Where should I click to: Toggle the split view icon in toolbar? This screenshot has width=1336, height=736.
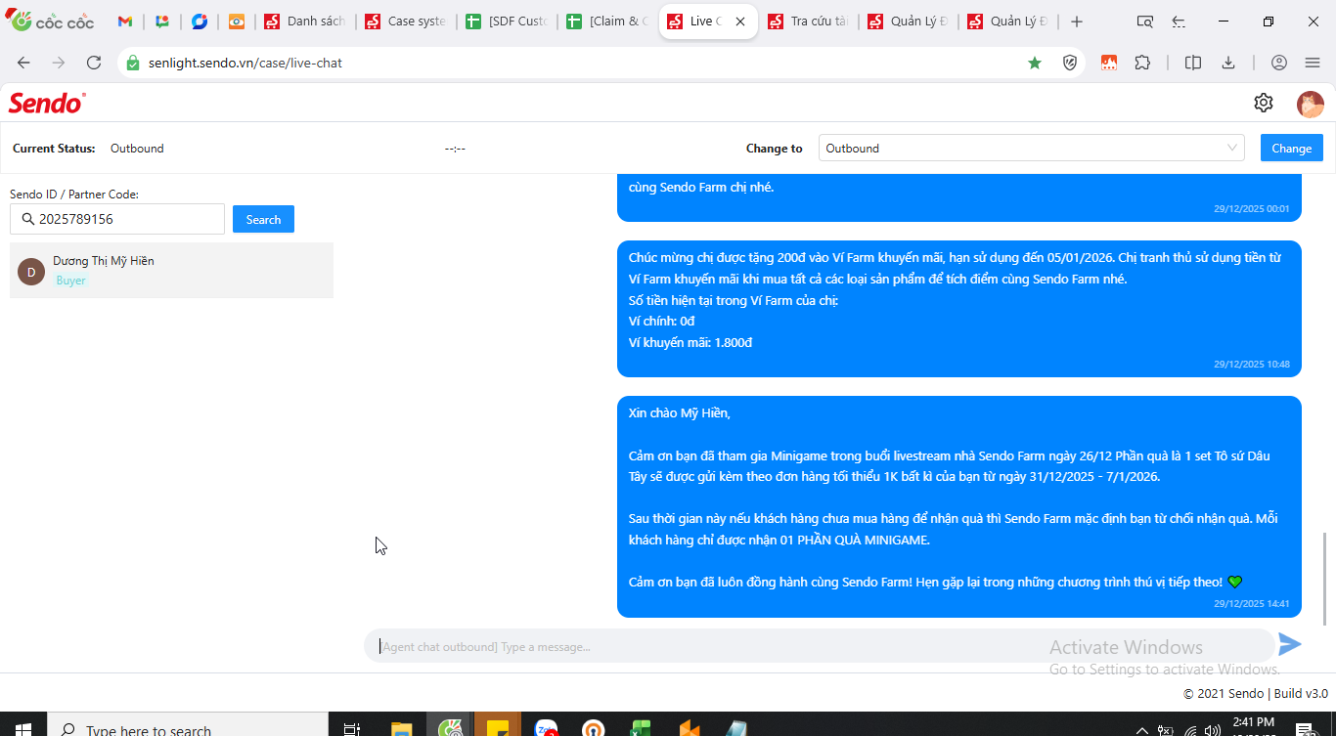coord(1193,63)
